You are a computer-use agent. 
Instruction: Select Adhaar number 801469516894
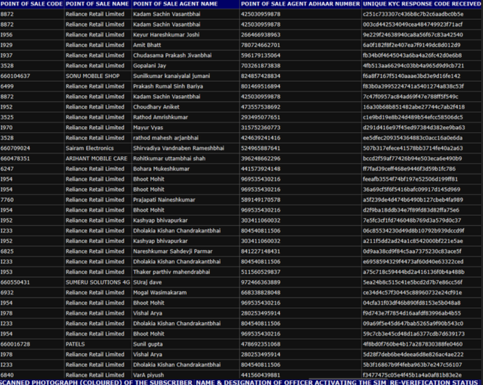point(260,86)
